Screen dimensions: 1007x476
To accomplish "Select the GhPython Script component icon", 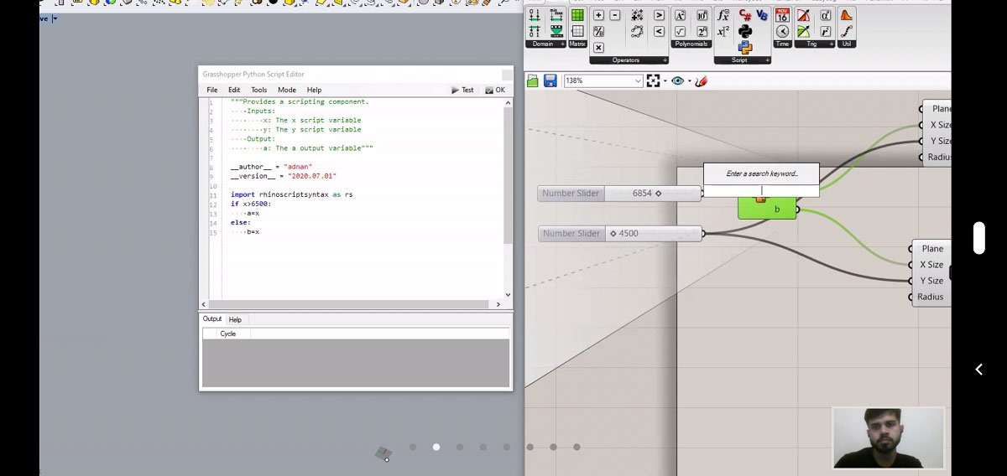I will [745, 32].
